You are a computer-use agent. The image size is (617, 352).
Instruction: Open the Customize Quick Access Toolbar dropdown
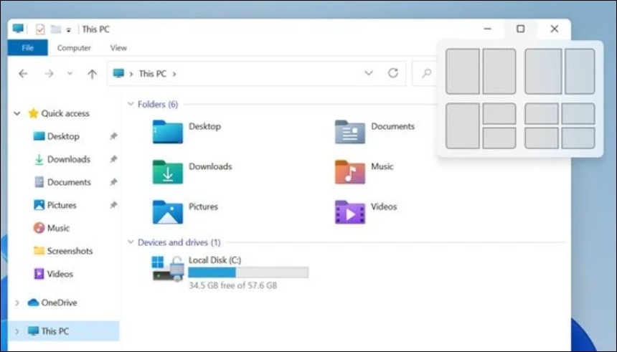tap(68, 30)
